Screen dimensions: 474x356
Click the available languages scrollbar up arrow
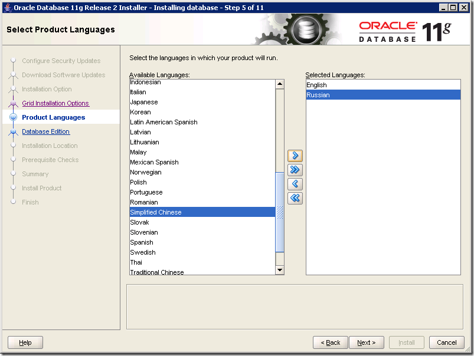point(280,84)
